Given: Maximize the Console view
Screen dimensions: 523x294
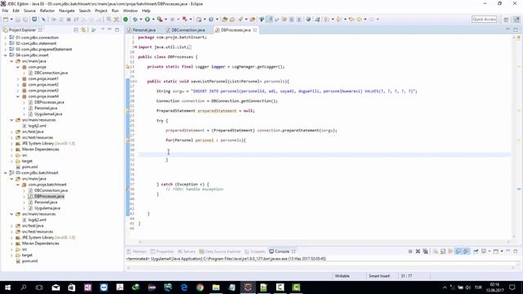Looking at the screenshot, I should 516,252.
